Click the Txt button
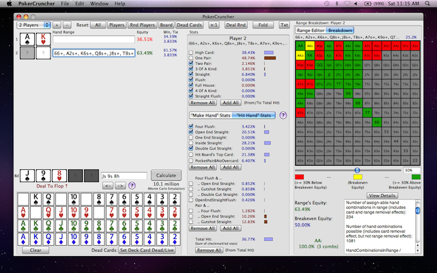The image size is (437, 273). (284, 25)
